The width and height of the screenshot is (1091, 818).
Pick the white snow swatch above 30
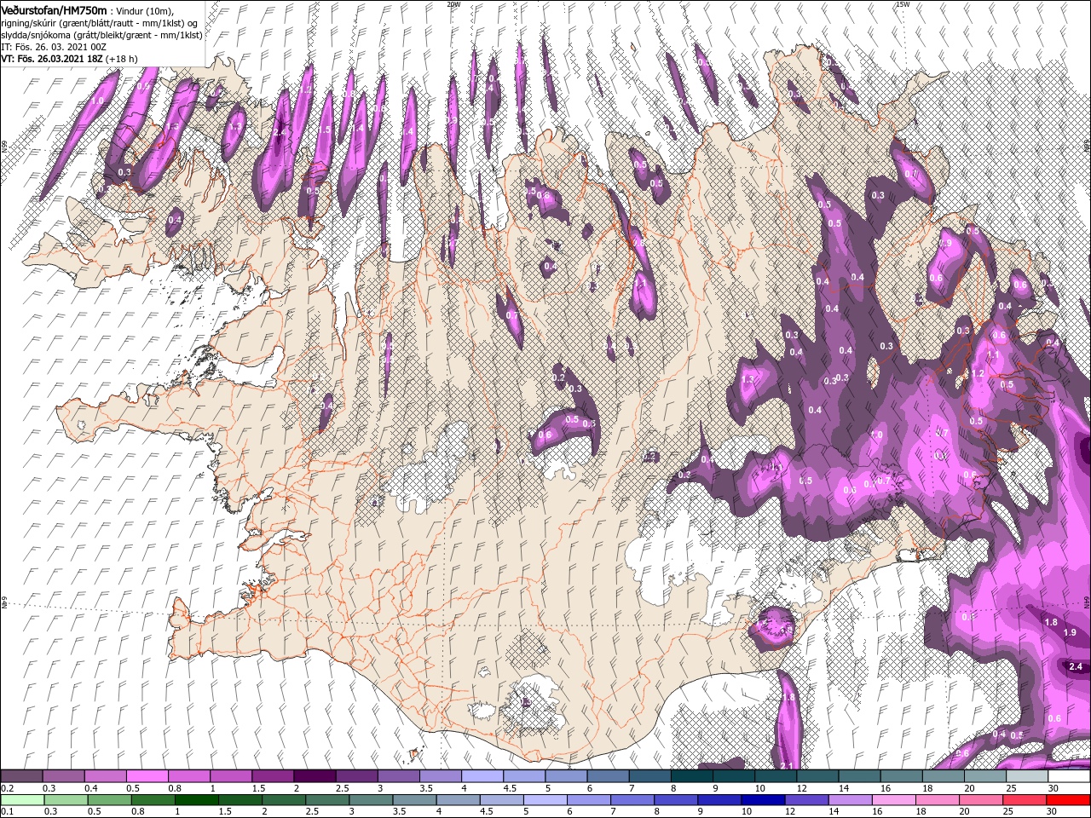click(x=1069, y=776)
